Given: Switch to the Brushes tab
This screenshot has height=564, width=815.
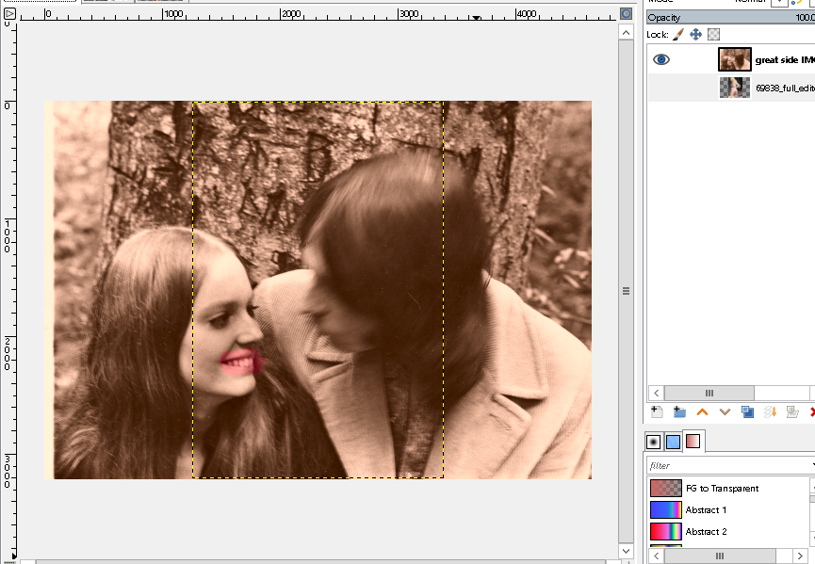Looking at the screenshot, I should (653, 442).
